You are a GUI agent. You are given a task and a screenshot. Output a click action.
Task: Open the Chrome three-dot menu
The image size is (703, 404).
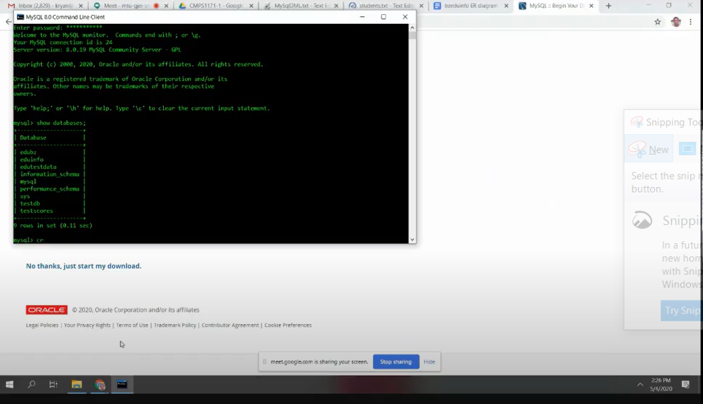690,22
